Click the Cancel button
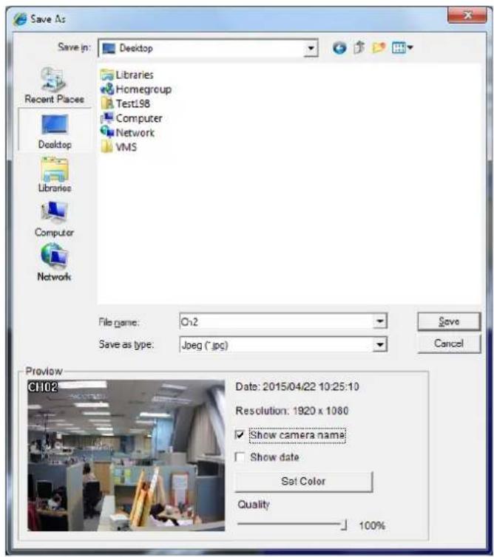This screenshot has width=494, height=557. click(449, 344)
